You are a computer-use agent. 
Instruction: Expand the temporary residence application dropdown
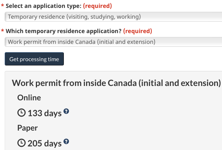click(113, 42)
